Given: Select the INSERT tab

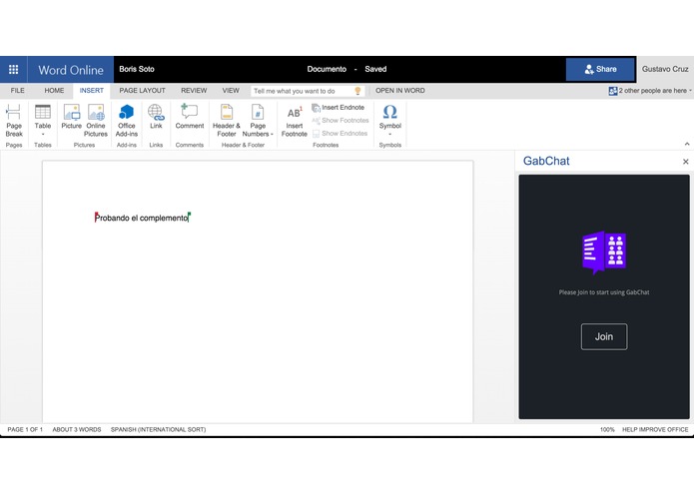Looking at the screenshot, I should click(x=92, y=91).
